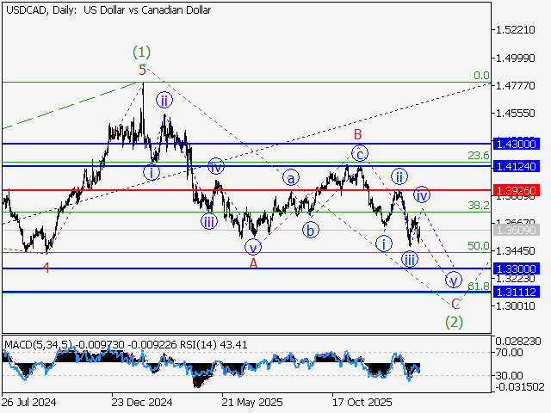Screen dimensions: 551x413
Task: Select the circled 'v' marker above red A
Action: click(252, 247)
